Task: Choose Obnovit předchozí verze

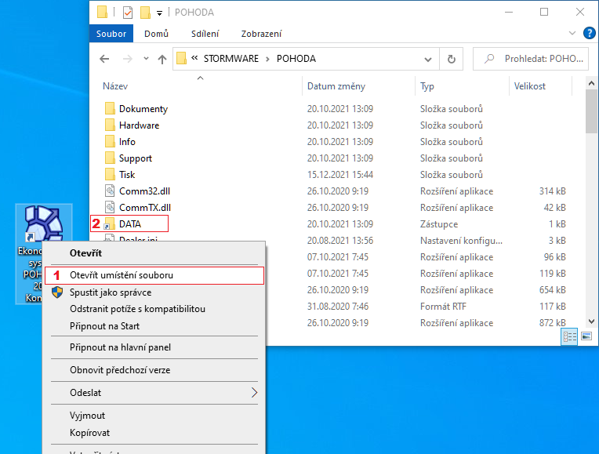Action: pyautogui.click(x=154, y=370)
